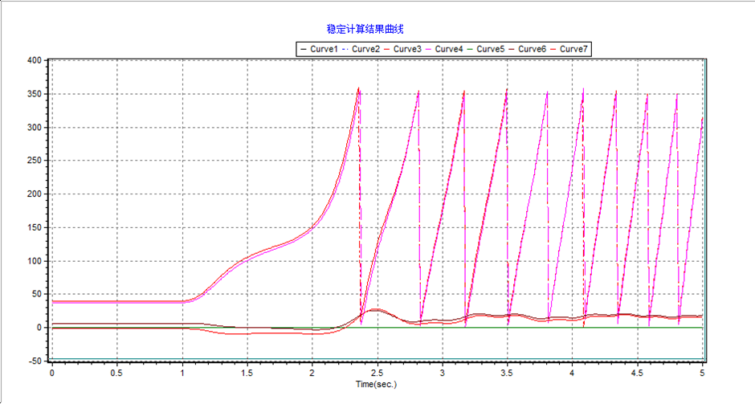Image resolution: width=755 pixels, height=404 pixels.
Task: Click the 200 y-axis tick label
Action: 35,194
